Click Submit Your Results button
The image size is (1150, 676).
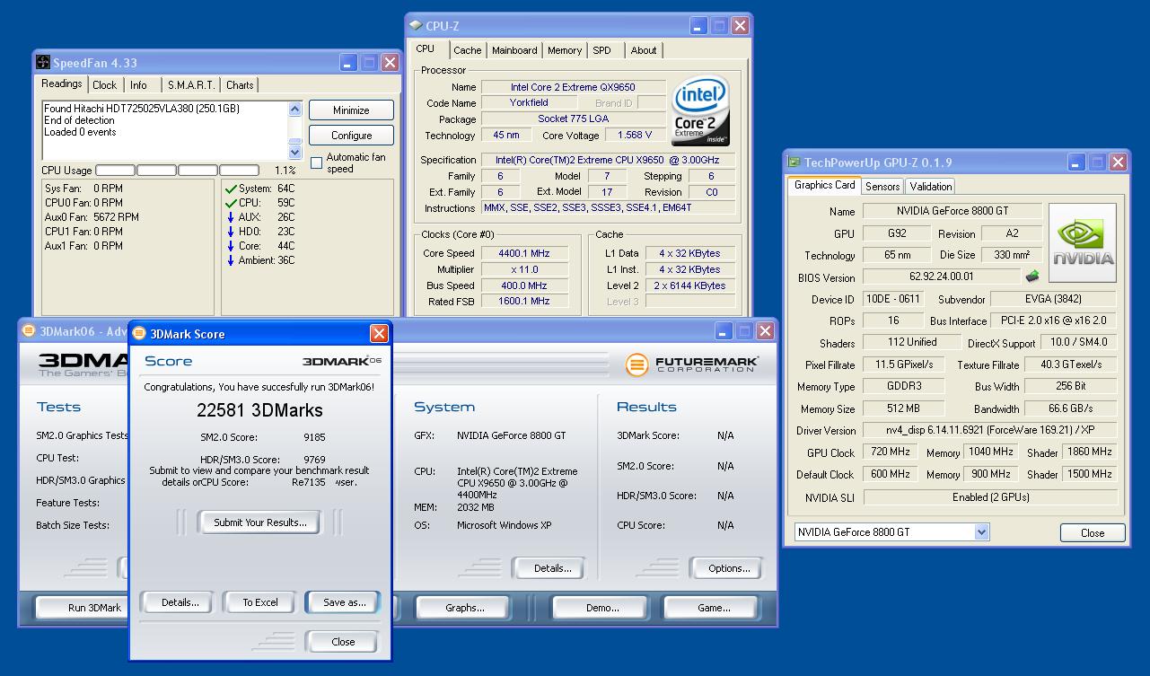click(259, 522)
